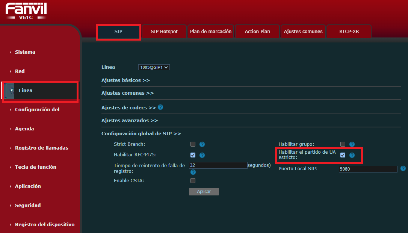Uncheck the Habilitar RFC4475 checkbox
The width and height of the screenshot is (408, 233).
(x=193, y=155)
